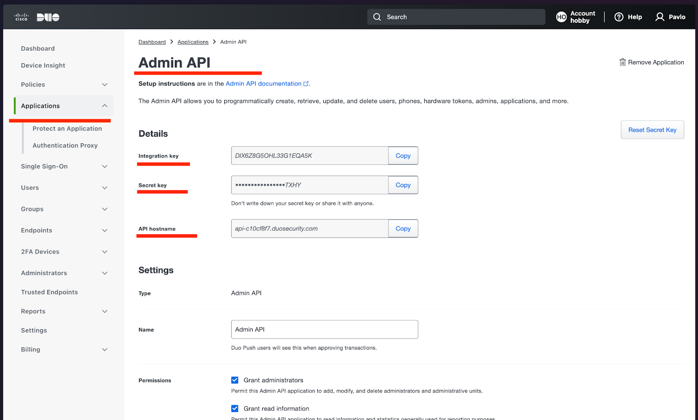This screenshot has width=698, height=420.
Task: Click the Help question mark icon
Action: tap(619, 17)
